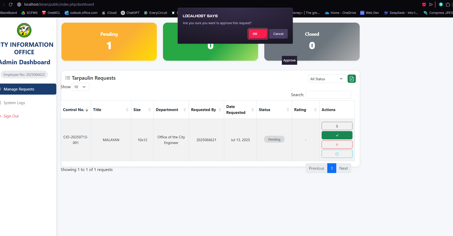
Task: Open the EveryCircuit bookmark
Action: coord(156,13)
